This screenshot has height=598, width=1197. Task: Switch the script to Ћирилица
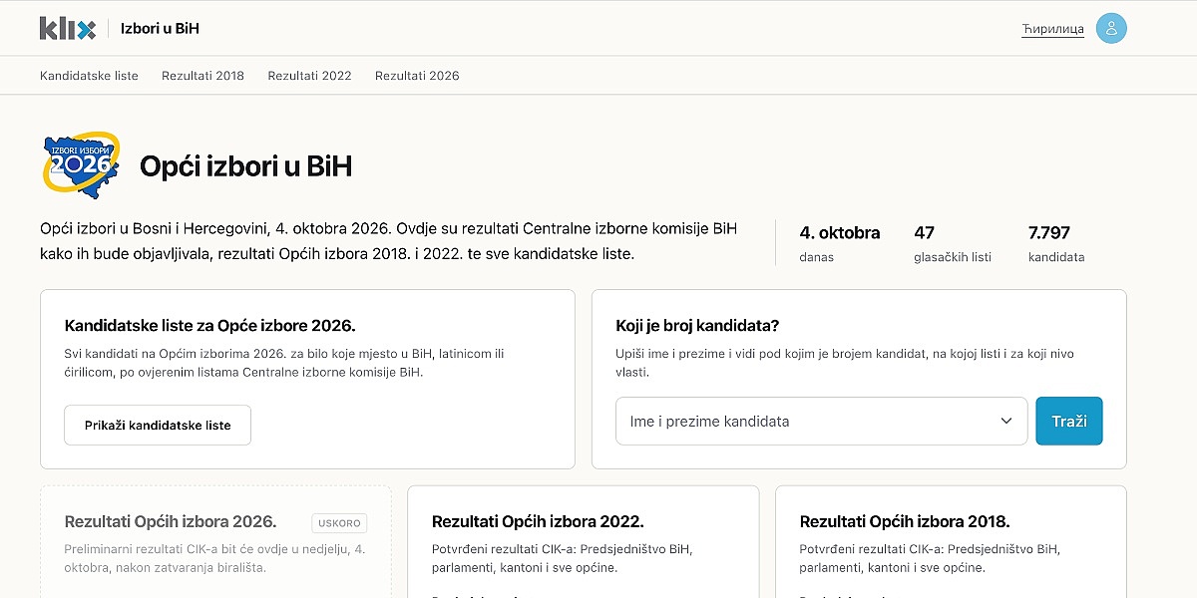pos(1052,29)
